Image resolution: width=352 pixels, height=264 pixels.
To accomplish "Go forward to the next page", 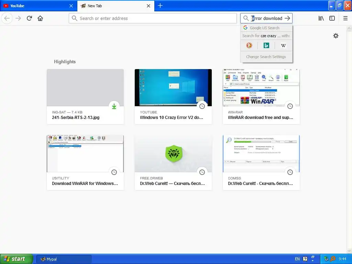I will [x=18, y=18].
